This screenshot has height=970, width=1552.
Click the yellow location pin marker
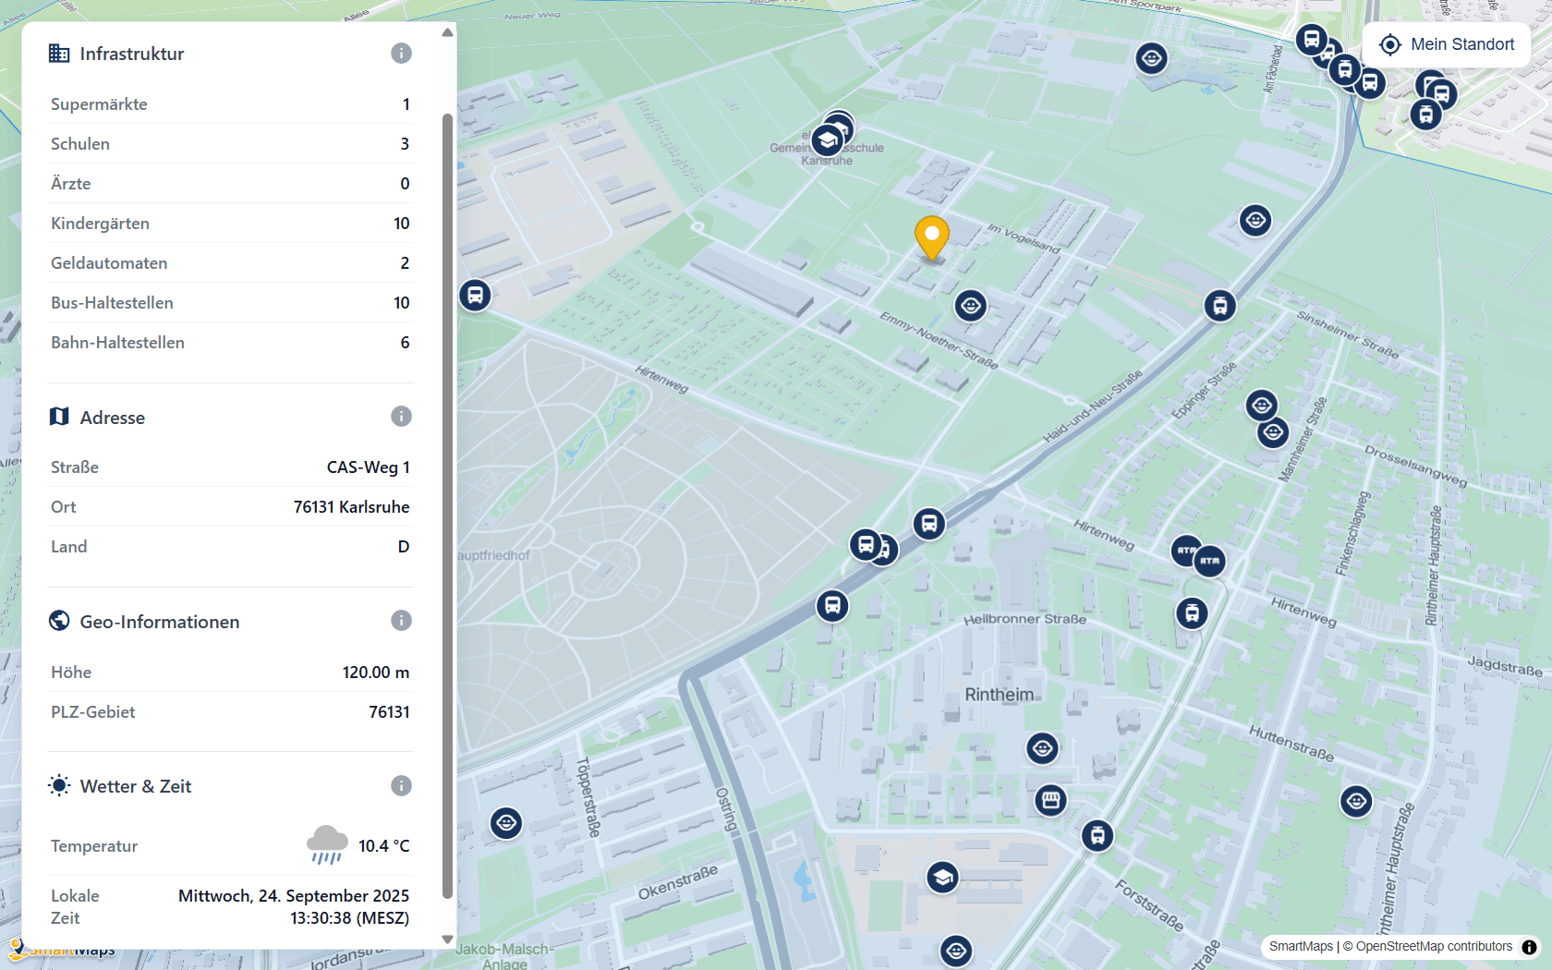tap(931, 237)
